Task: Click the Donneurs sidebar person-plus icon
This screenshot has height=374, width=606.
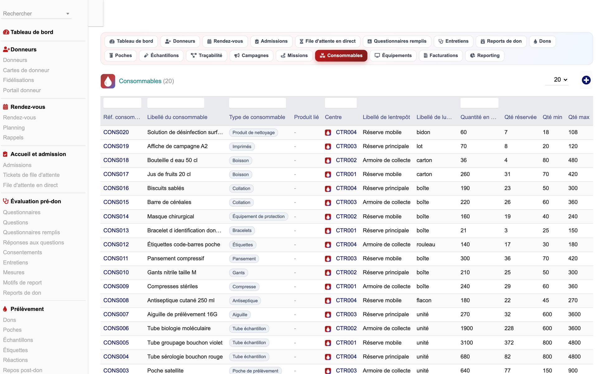Action: pos(6,49)
